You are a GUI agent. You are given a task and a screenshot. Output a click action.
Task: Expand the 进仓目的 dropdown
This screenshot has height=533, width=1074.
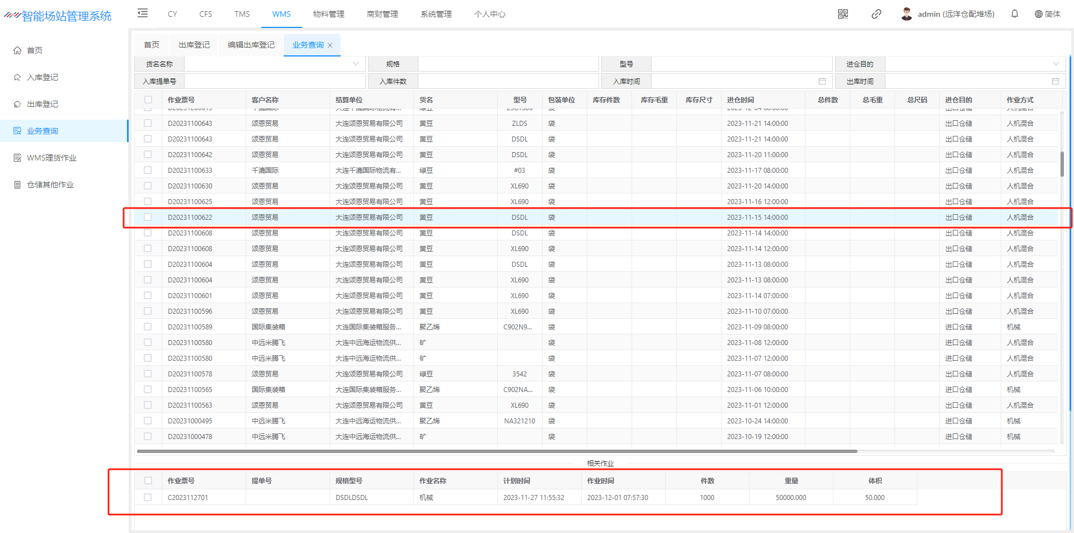(1056, 64)
